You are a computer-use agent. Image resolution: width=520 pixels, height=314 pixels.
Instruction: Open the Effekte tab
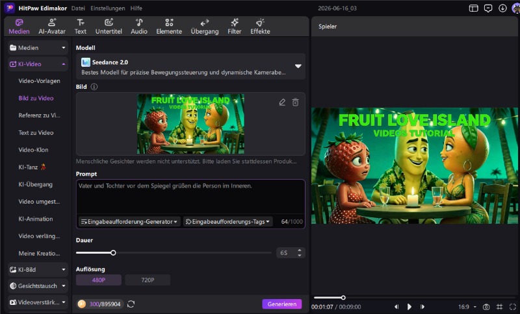tap(260, 27)
